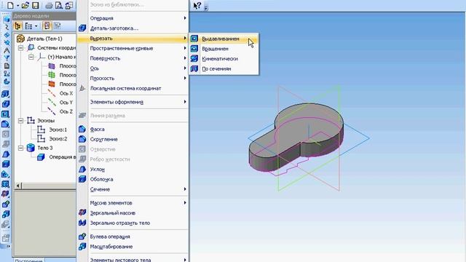Screen dimensions: 466x262
Task: Select the element array tool in left toolbar
Action: pos(6,184)
